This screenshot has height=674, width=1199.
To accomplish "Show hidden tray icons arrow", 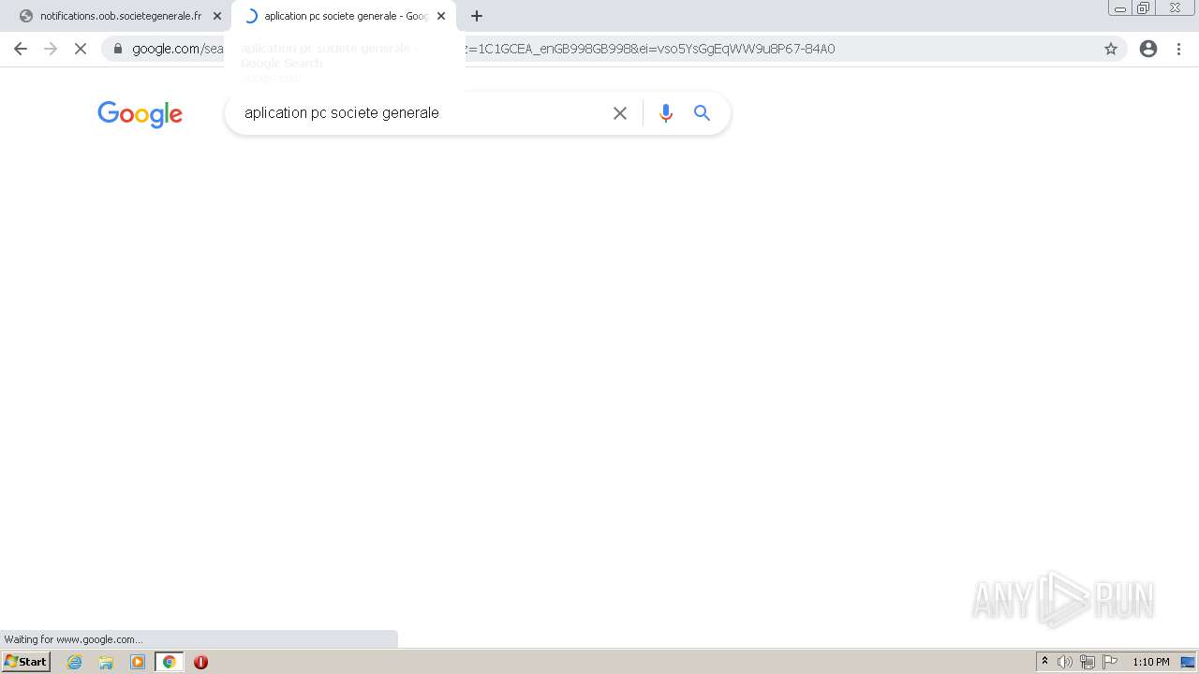I will pyautogui.click(x=1044, y=662).
